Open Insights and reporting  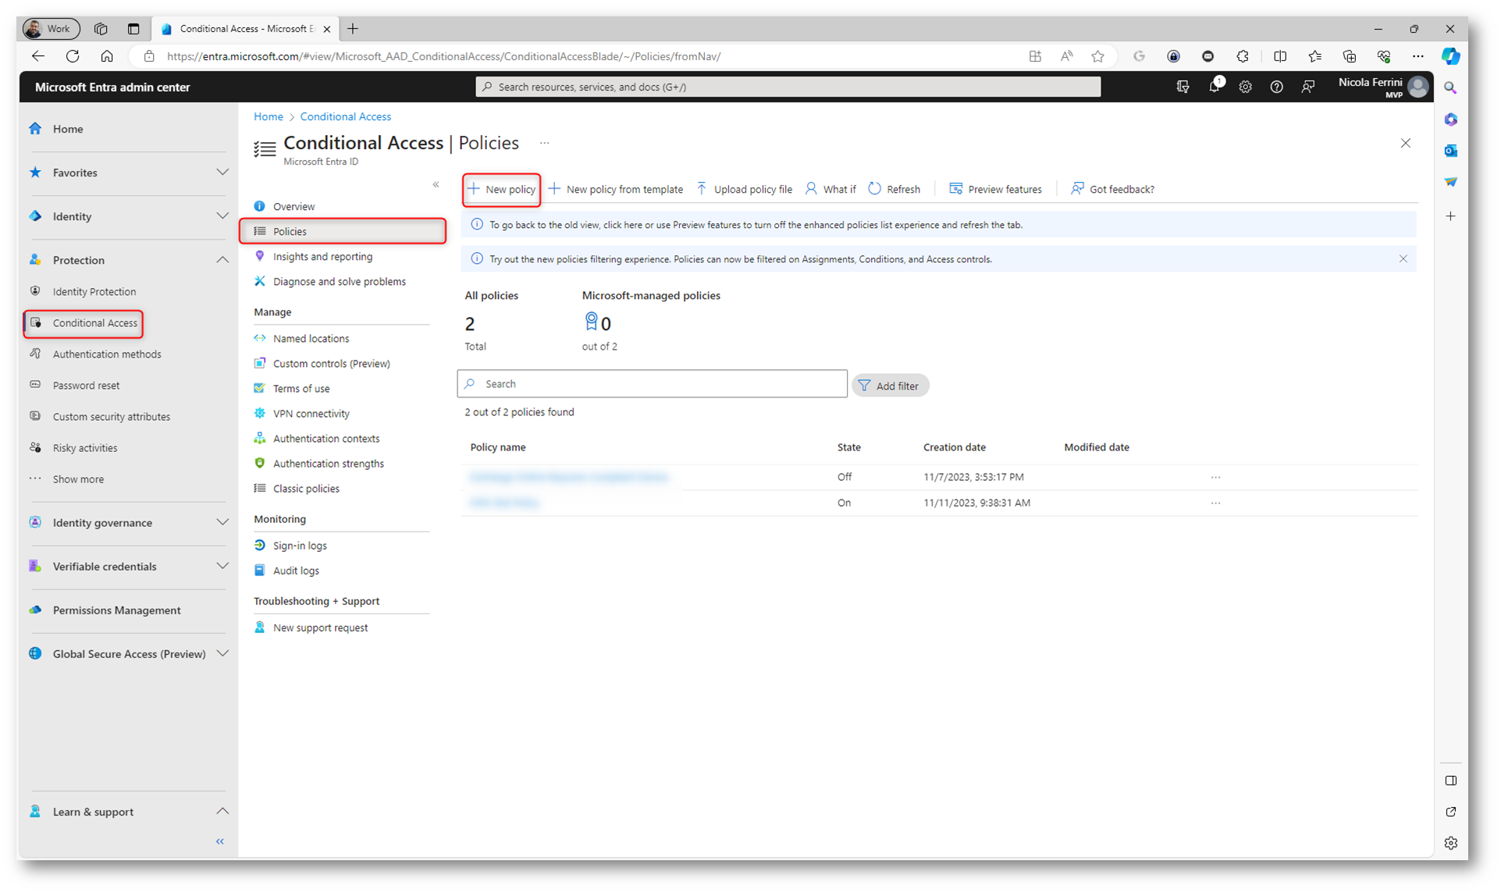point(322,256)
